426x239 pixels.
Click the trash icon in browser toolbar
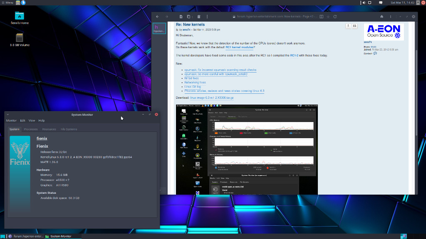(199, 17)
